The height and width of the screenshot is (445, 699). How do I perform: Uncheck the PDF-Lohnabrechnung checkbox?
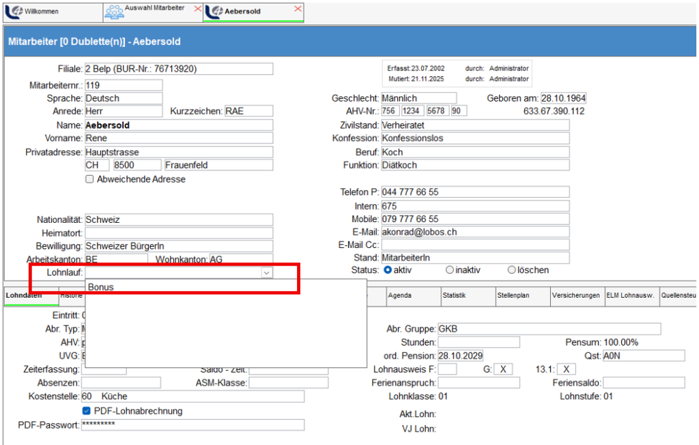point(87,411)
